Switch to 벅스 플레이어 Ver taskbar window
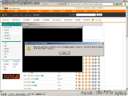 pos(38,94)
